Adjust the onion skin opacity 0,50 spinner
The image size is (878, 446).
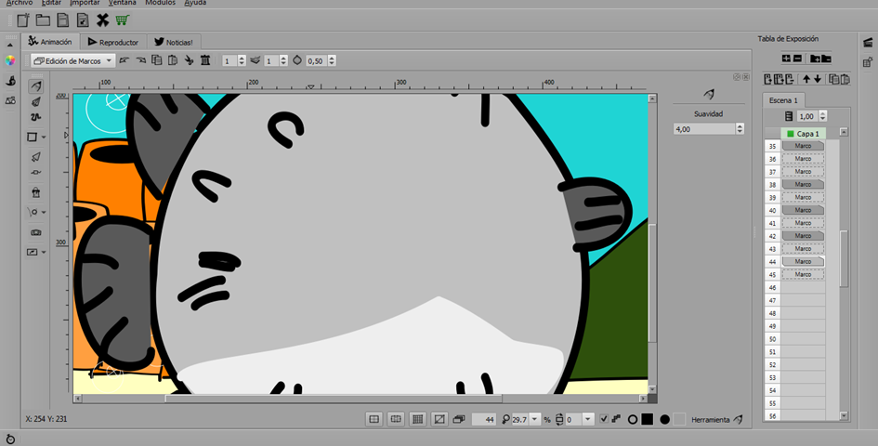333,60
